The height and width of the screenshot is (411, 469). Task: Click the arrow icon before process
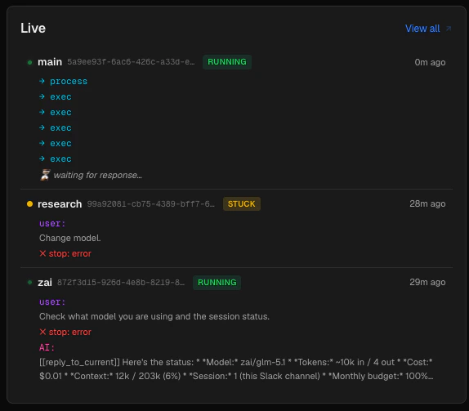click(x=42, y=81)
